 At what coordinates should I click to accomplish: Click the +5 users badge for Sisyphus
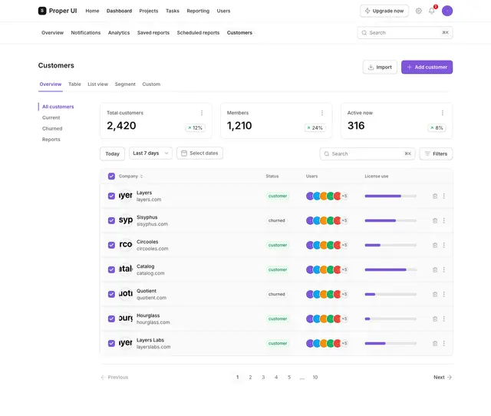[344, 220]
